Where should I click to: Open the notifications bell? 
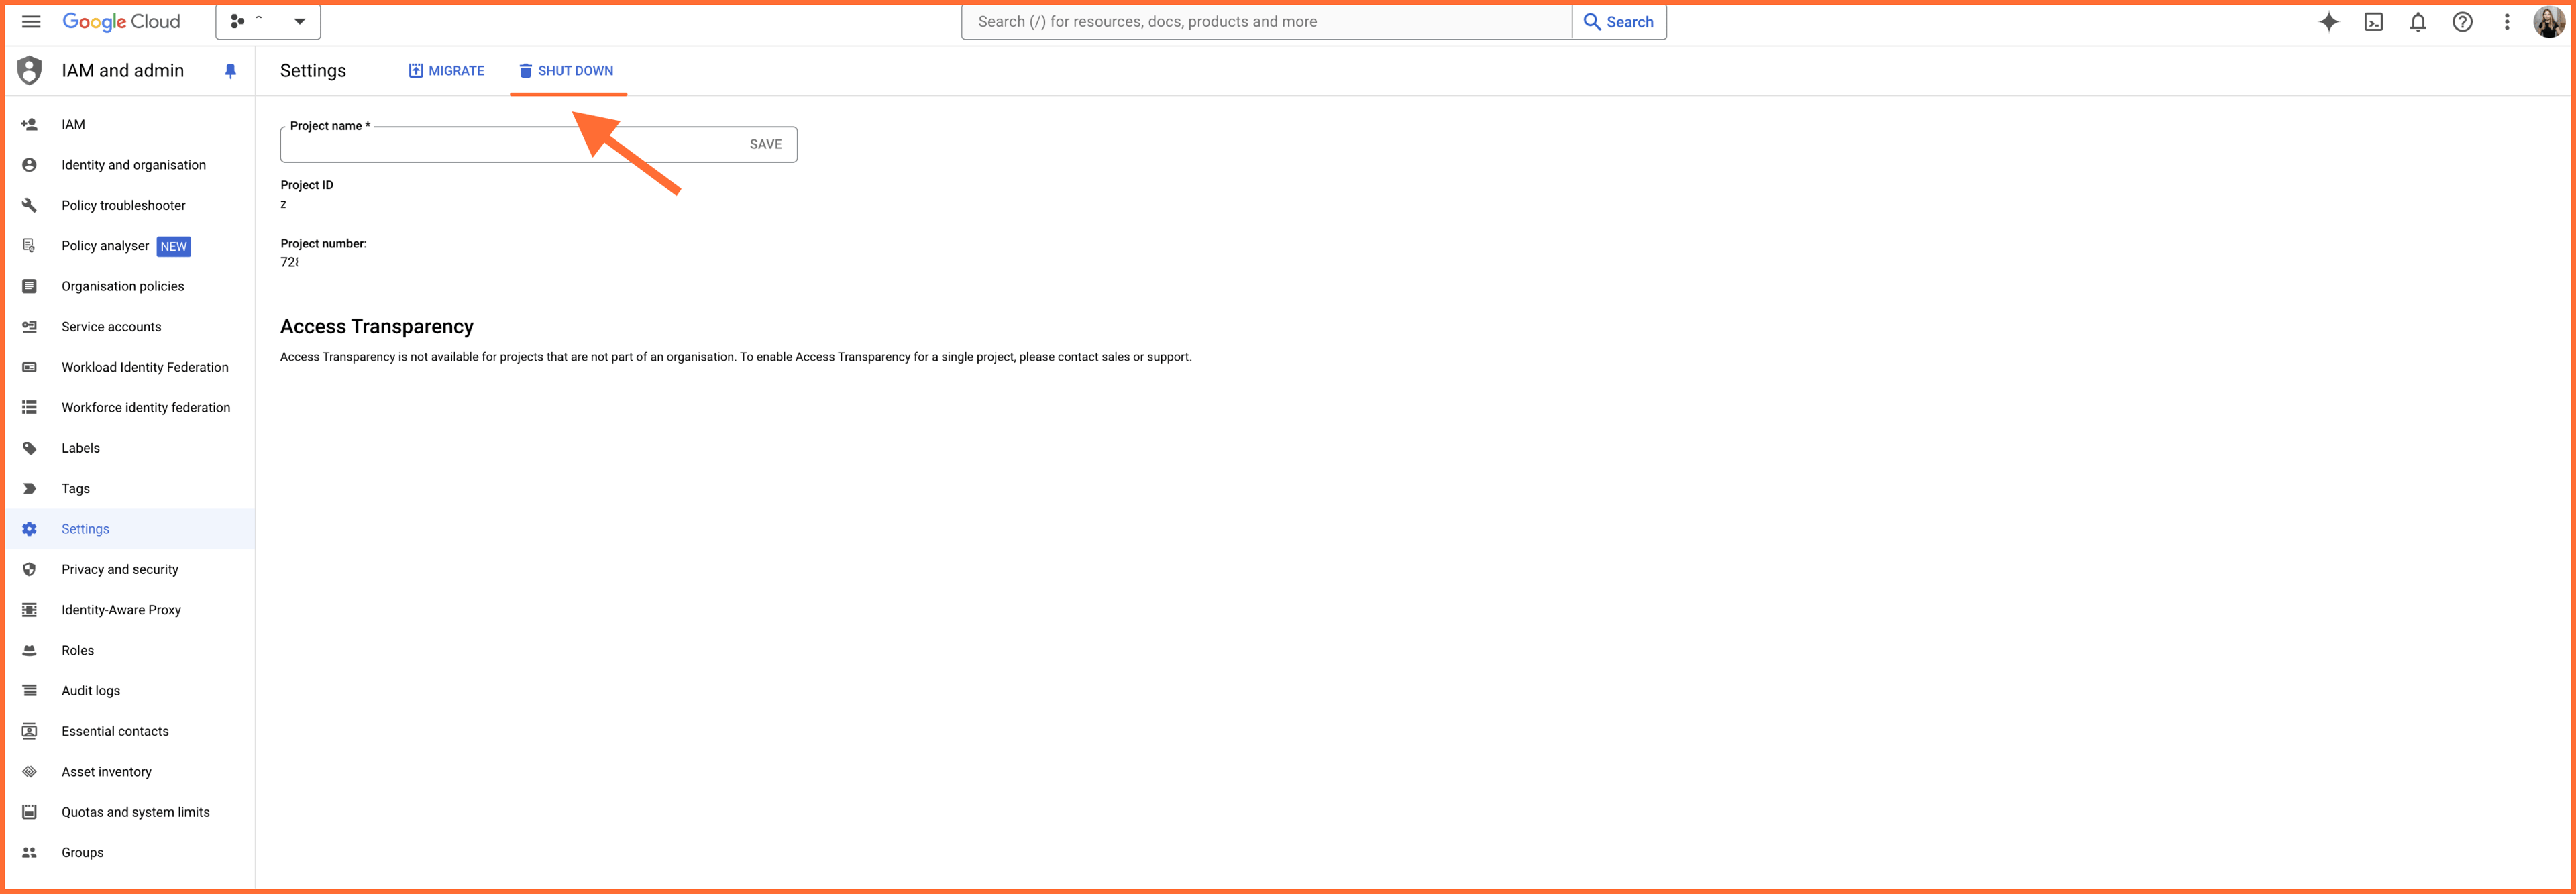click(x=2417, y=22)
